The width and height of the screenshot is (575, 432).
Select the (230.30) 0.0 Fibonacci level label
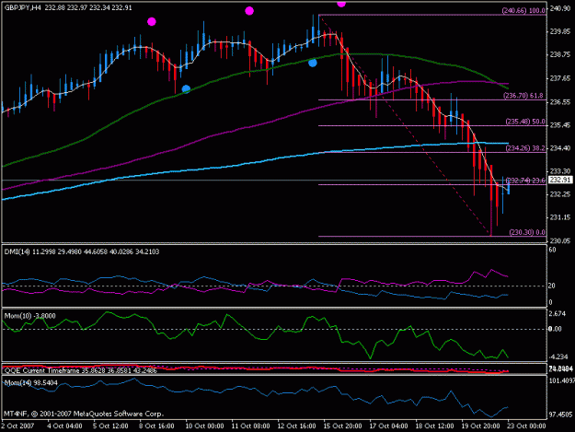pyautogui.click(x=527, y=232)
